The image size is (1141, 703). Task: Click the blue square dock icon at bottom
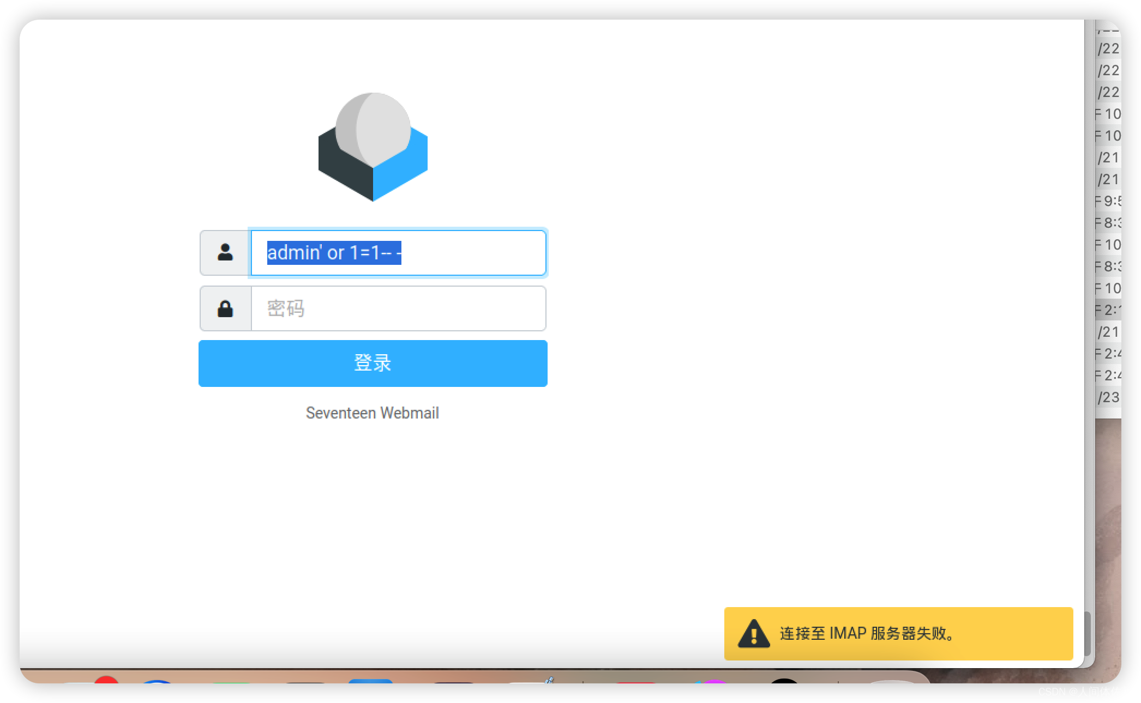(370, 681)
